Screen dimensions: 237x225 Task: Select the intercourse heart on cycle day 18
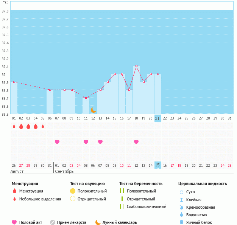pos(136,142)
